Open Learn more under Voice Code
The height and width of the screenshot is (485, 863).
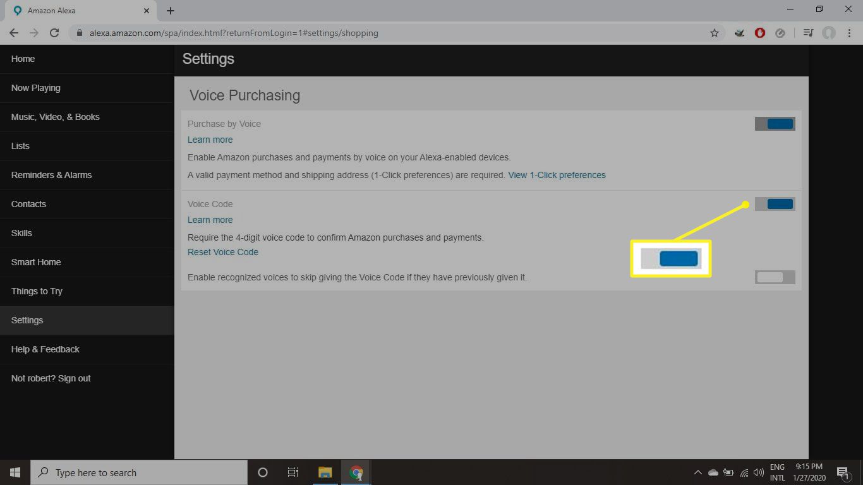coord(210,220)
